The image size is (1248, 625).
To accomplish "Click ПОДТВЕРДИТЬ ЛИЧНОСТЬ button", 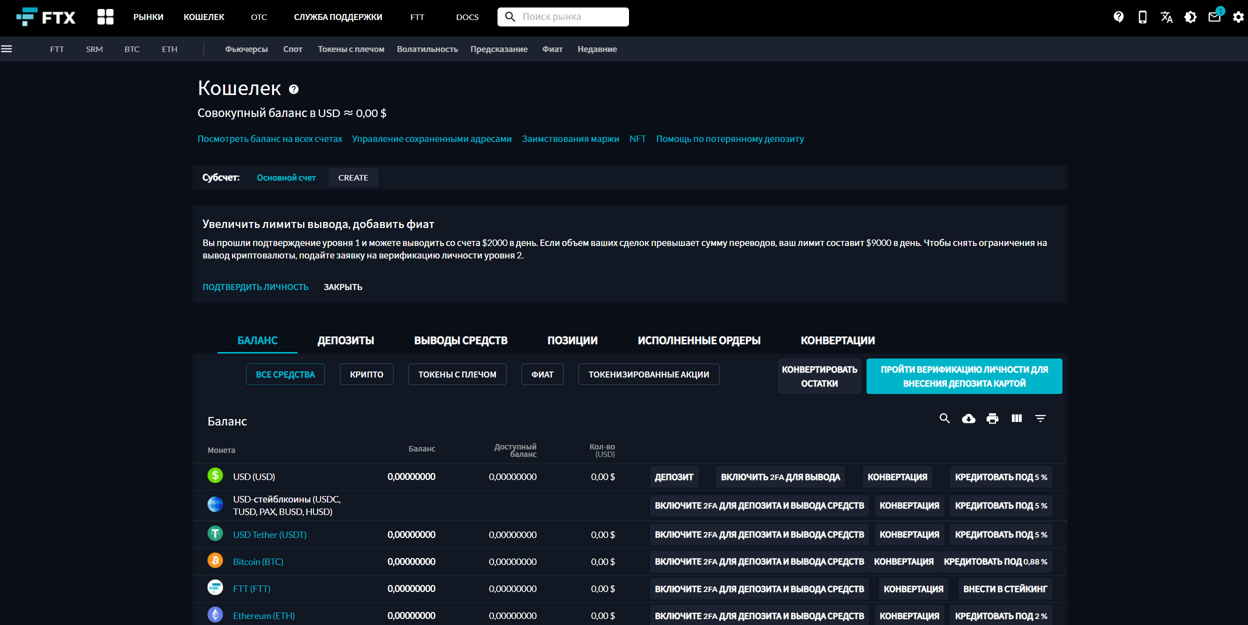I will coord(255,287).
